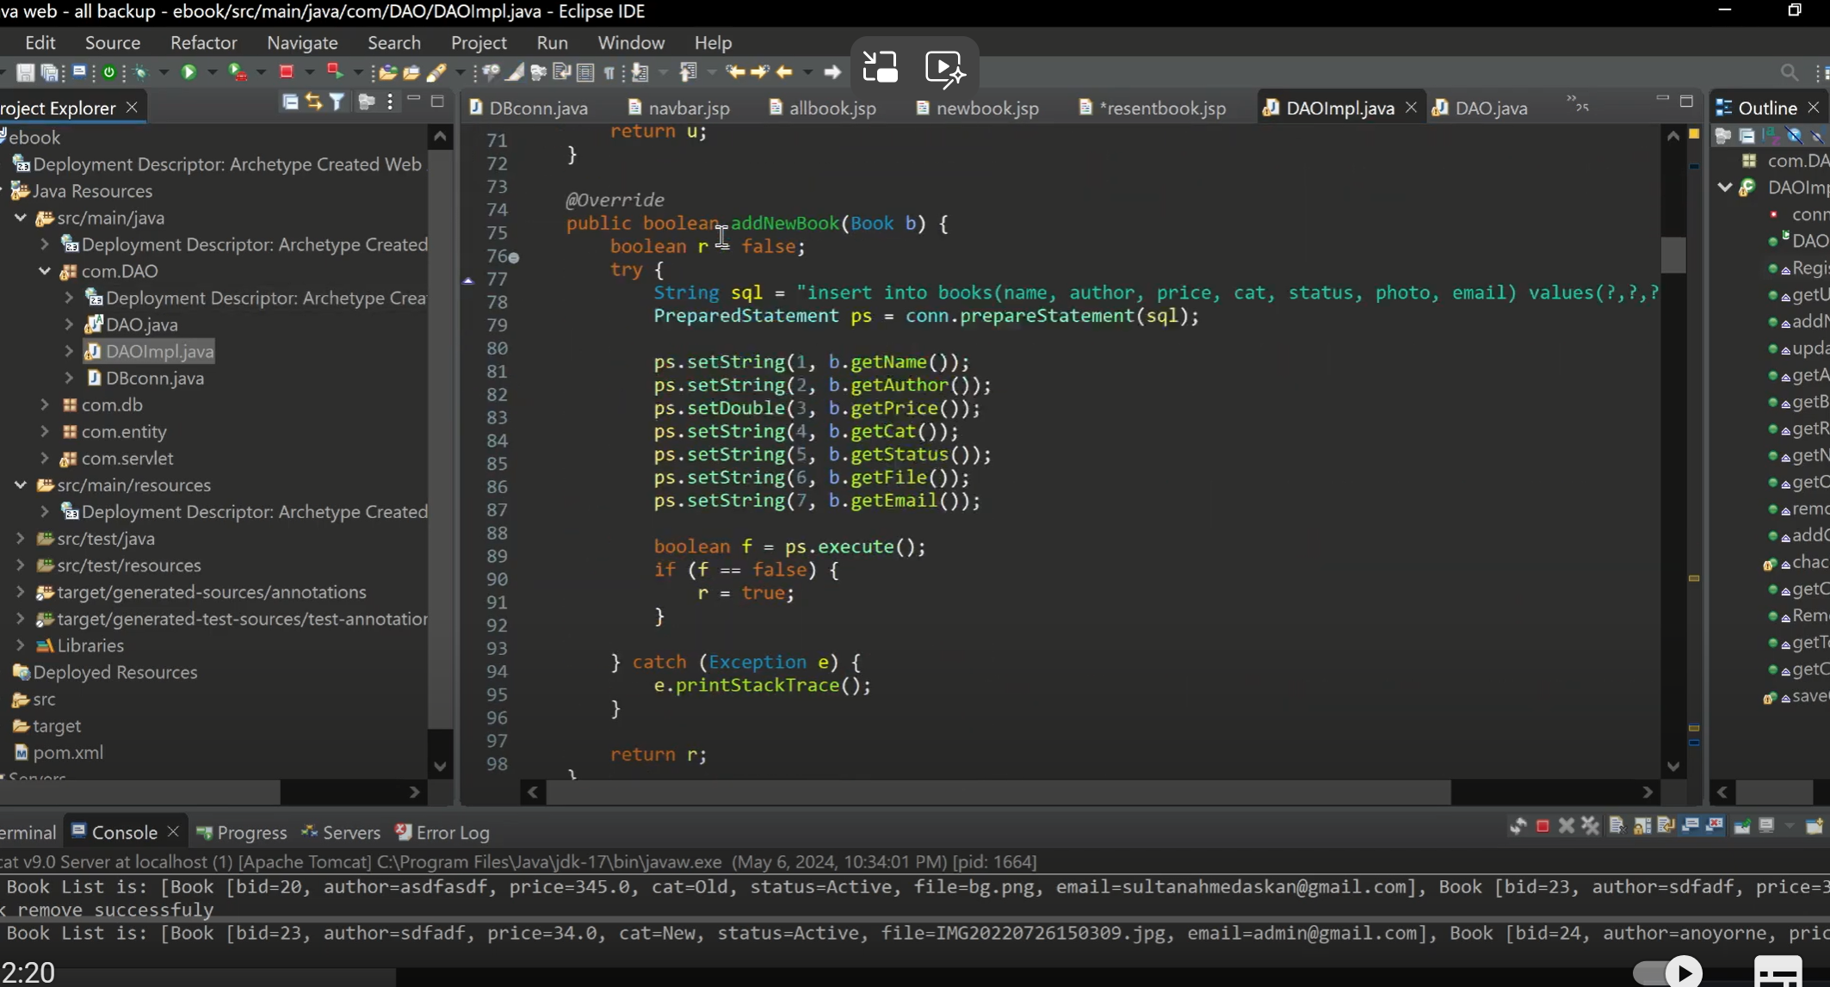This screenshot has width=1830, height=987.
Task: Select pom.xml in Project Explorer
Action: coord(59,752)
